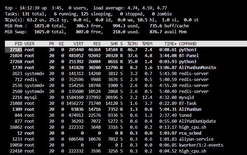The width and height of the screenshot is (247, 155).
Task: Click the 12.4 %MEM value of mysqld
Action: 147,97
